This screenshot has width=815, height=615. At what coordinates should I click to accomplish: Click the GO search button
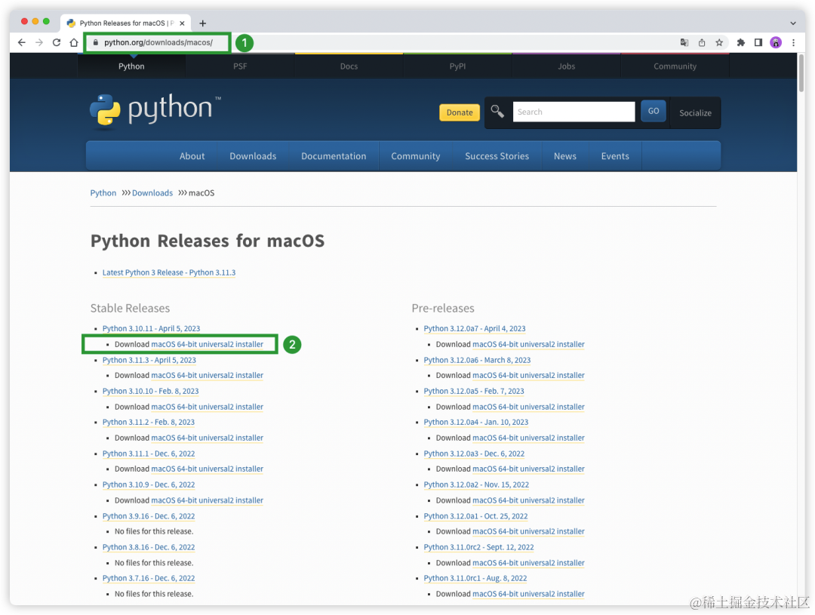(653, 111)
